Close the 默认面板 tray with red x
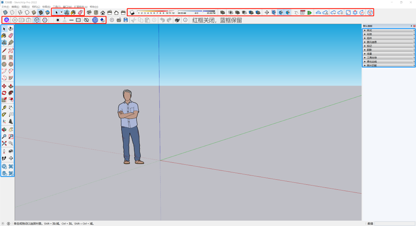This screenshot has width=416, height=226. click(414, 26)
